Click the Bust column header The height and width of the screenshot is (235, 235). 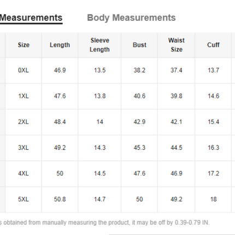[x=139, y=45]
